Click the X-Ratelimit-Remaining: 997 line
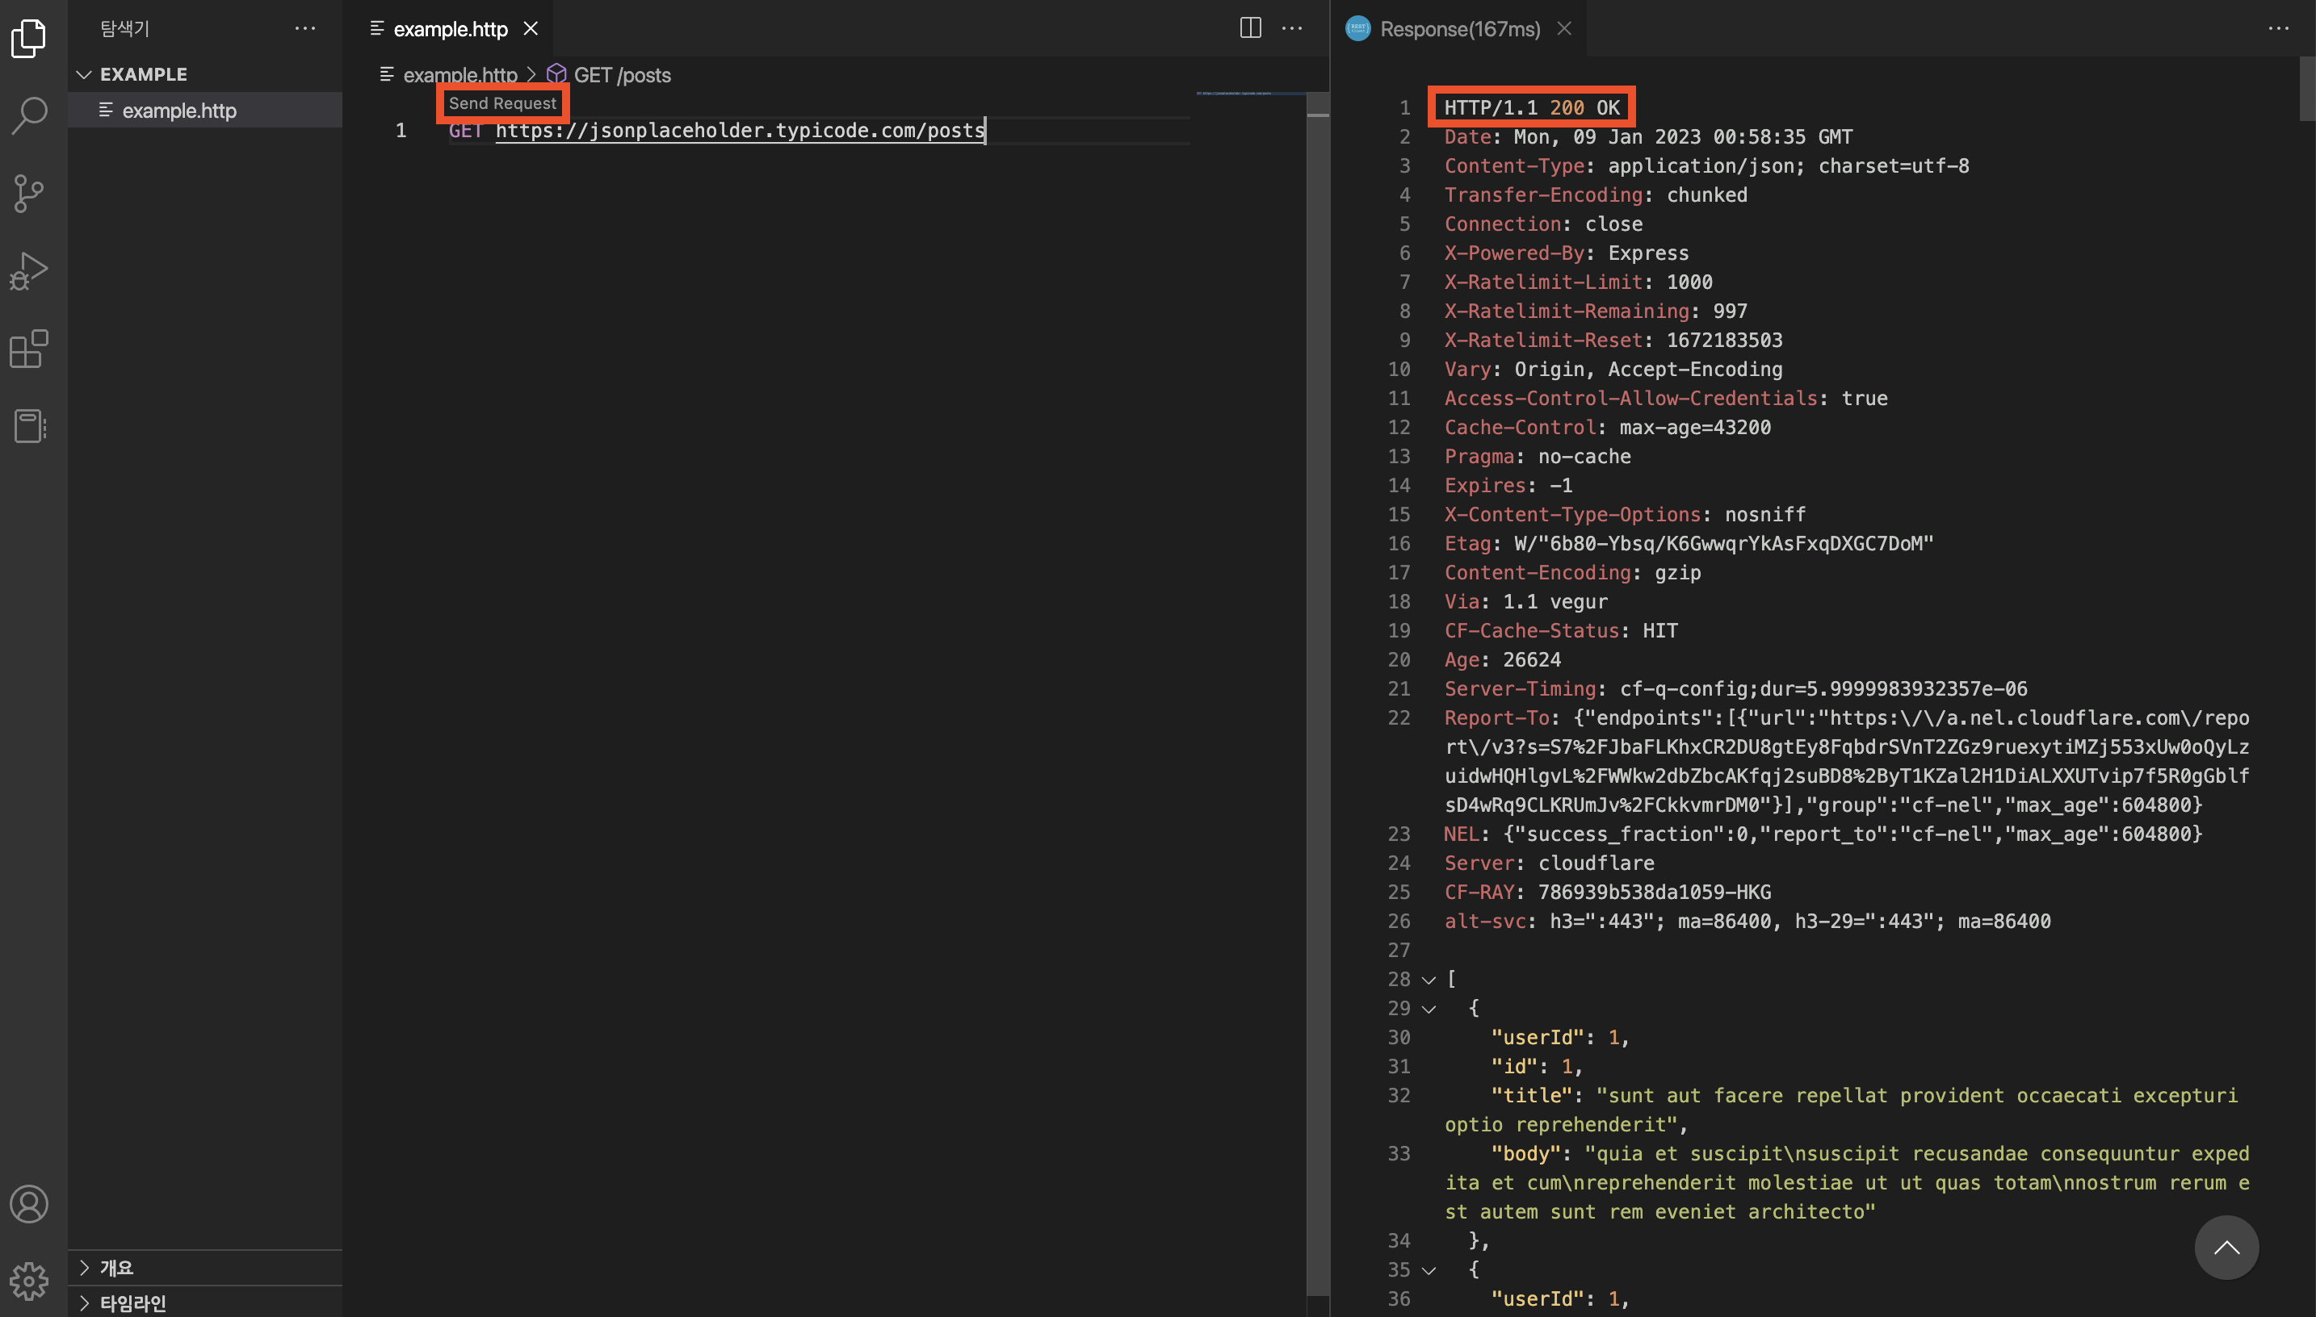Screen dimensions: 2316x1317 [x=1595, y=311]
